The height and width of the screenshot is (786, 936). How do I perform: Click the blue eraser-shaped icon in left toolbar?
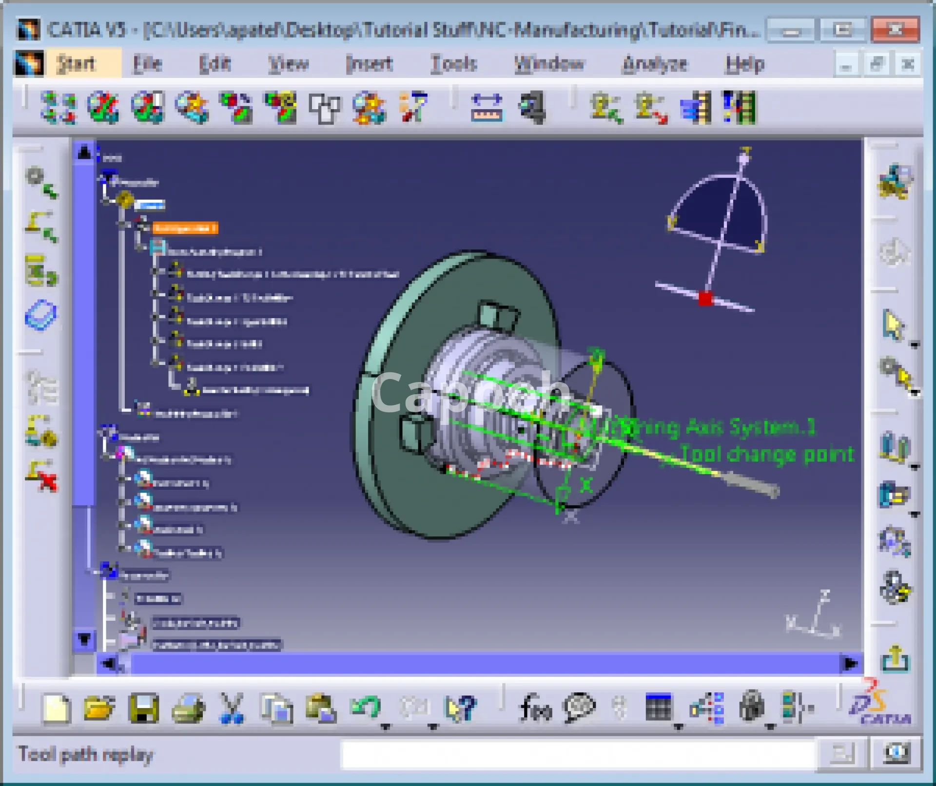coord(41,315)
